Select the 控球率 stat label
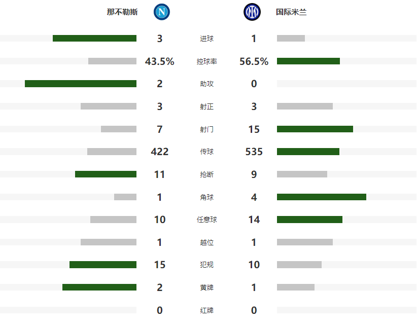Image resolution: width=417 pixels, height=326 pixels. [207, 61]
